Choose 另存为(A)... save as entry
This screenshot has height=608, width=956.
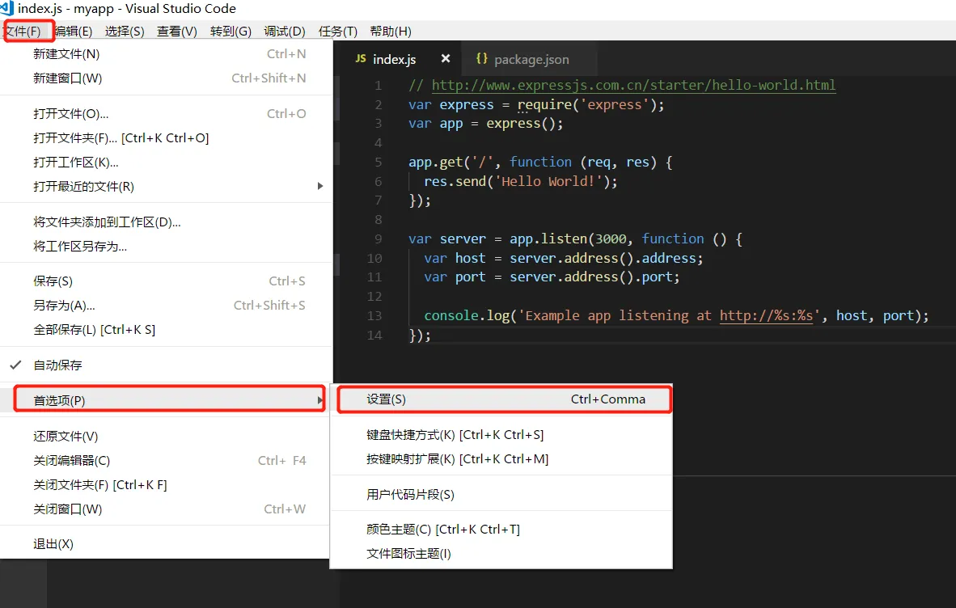point(167,306)
